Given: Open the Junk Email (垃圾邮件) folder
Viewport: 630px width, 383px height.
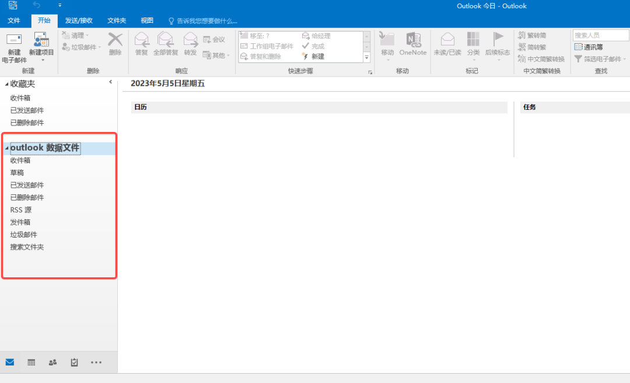Looking at the screenshot, I should click(x=24, y=235).
